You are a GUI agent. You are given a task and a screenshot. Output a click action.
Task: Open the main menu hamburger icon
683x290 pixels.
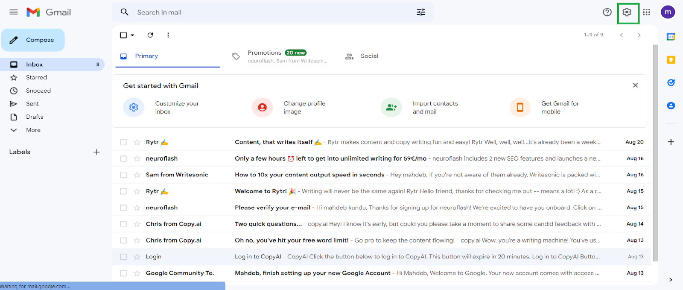14,12
